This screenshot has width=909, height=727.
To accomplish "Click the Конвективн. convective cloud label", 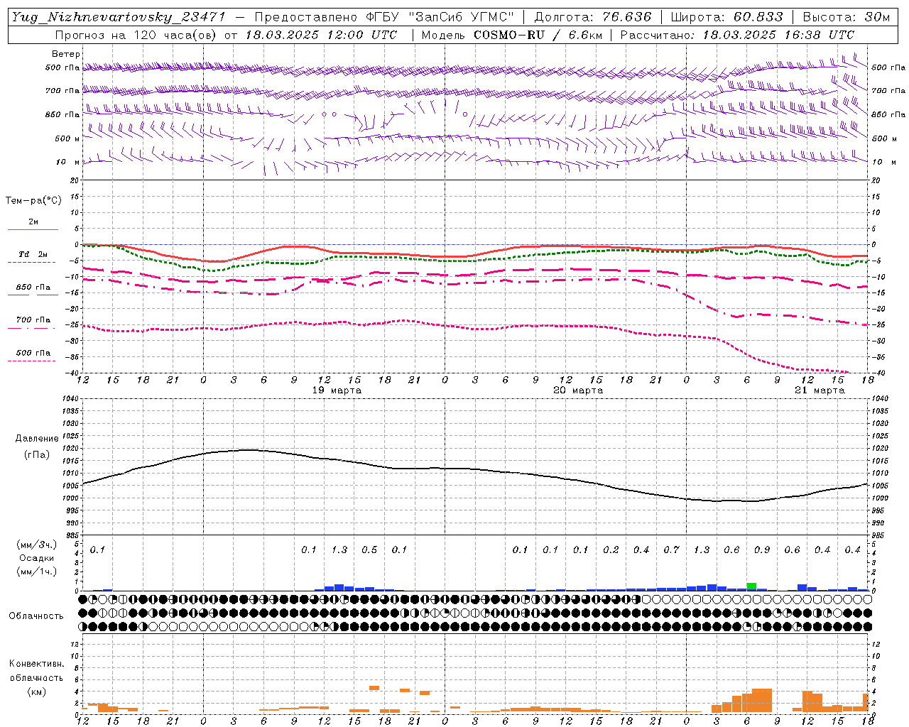I will point(36,664).
